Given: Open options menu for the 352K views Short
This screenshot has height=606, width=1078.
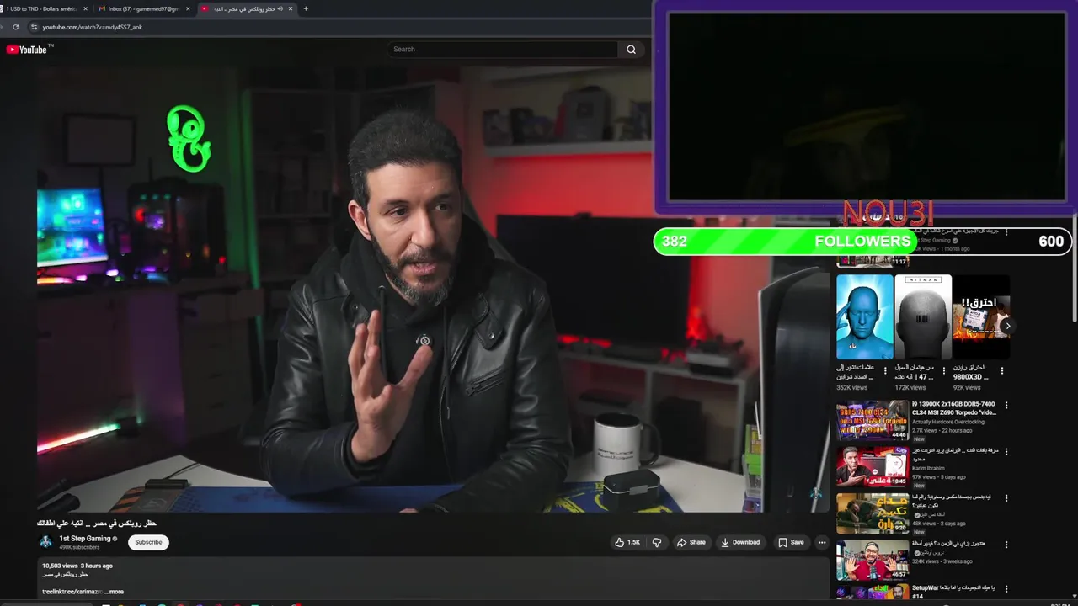Looking at the screenshot, I should tap(885, 370).
